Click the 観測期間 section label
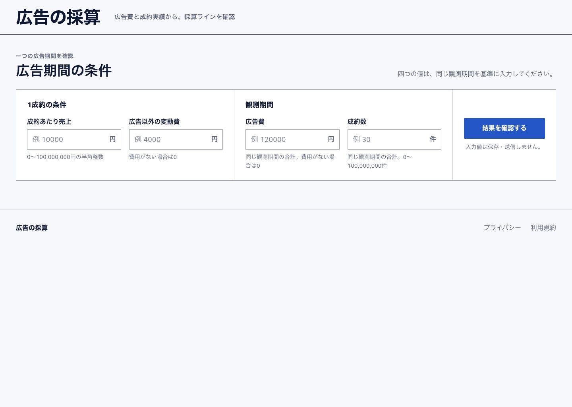 click(x=259, y=105)
